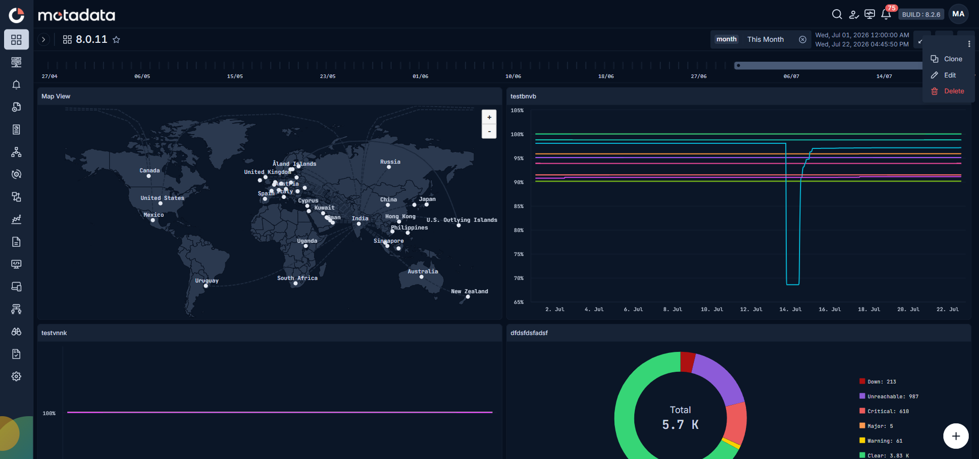Open the health monitor screen icon
979x459 pixels.
[870, 14]
